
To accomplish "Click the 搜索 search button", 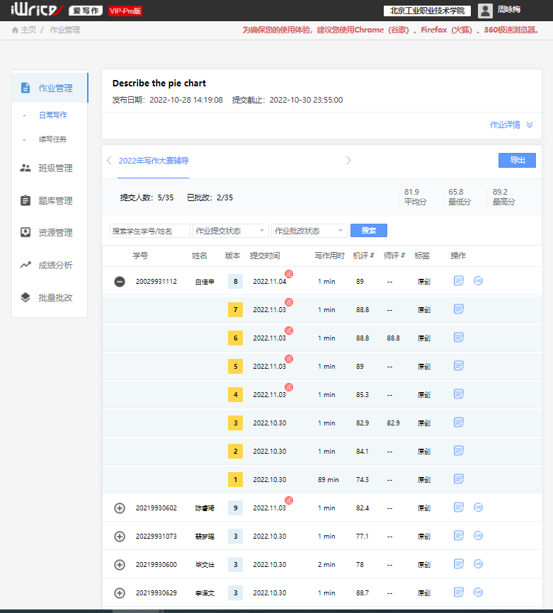I will pyautogui.click(x=369, y=231).
